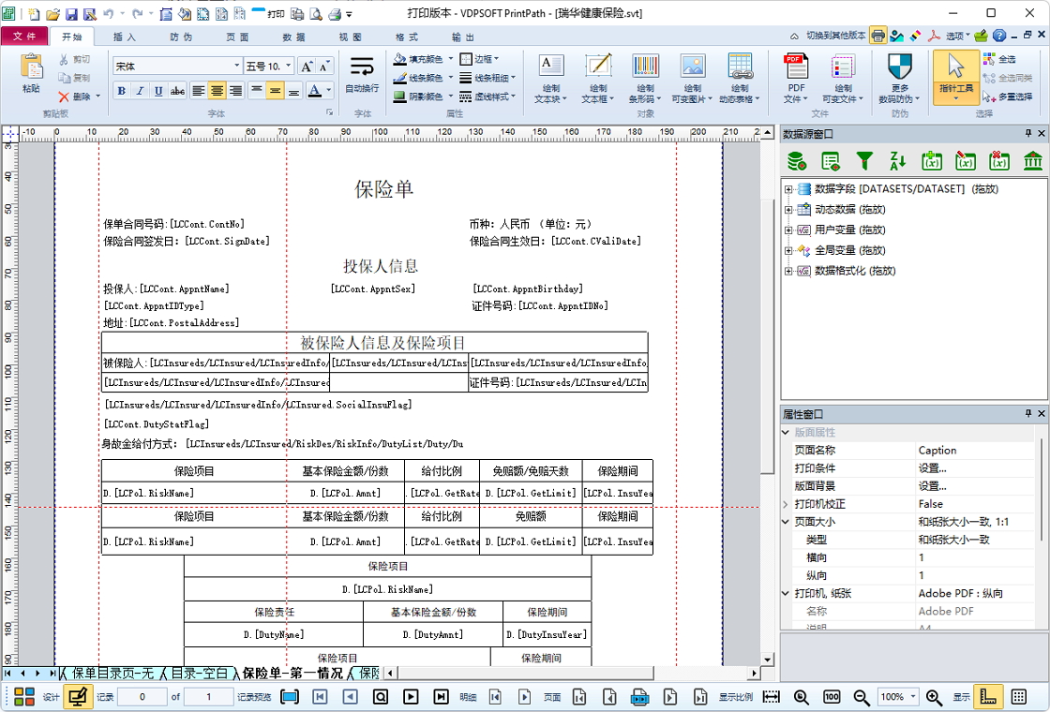Toggle italic text formatting
The width and height of the screenshot is (1050, 712).
140,91
